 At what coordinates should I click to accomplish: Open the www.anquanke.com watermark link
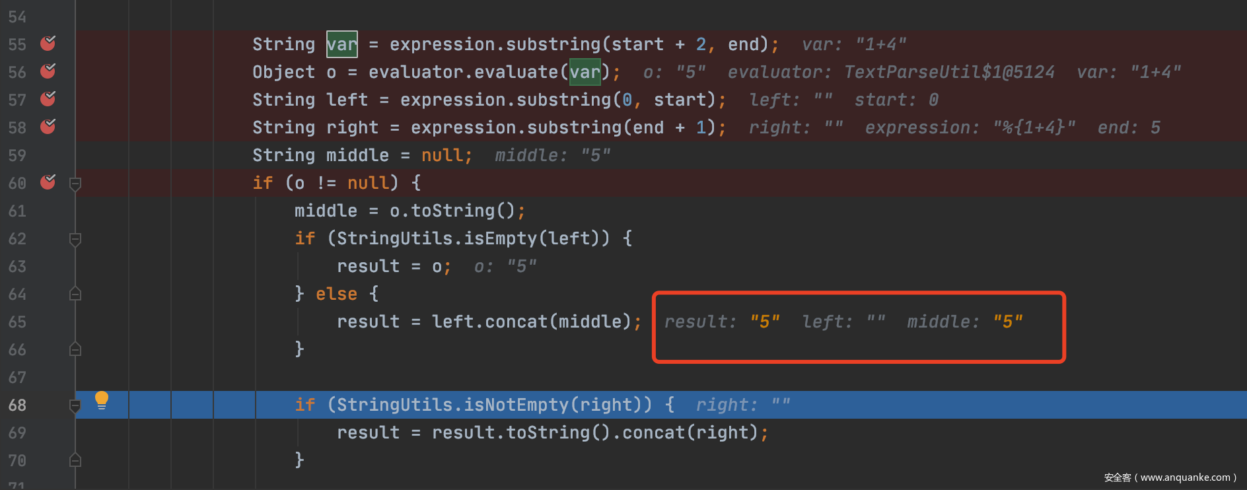[x=1185, y=477]
